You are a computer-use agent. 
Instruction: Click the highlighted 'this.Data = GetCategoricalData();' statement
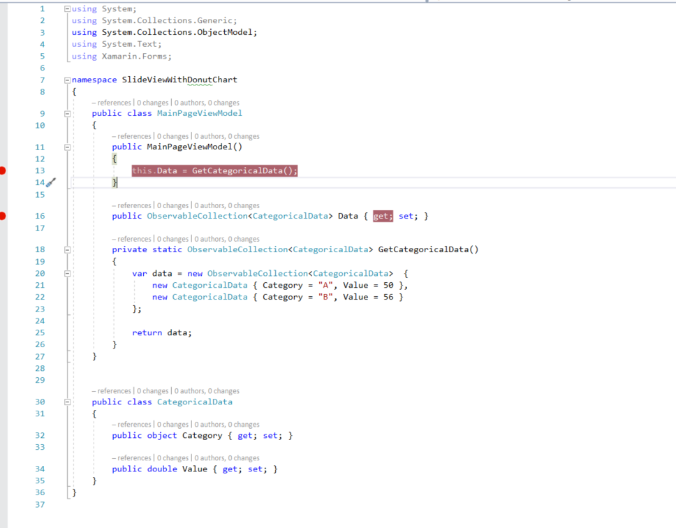pos(214,170)
